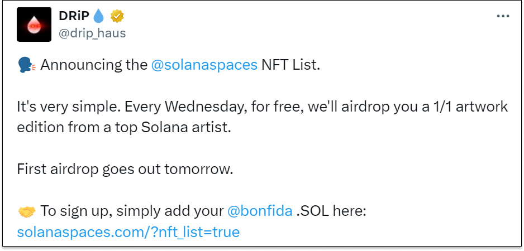Click the DRiP display name
The width and height of the screenshot is (524, 251).
click(74, 16)
